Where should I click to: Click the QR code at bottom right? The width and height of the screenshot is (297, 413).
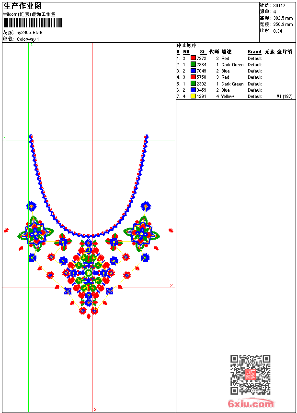pos(250,375)
